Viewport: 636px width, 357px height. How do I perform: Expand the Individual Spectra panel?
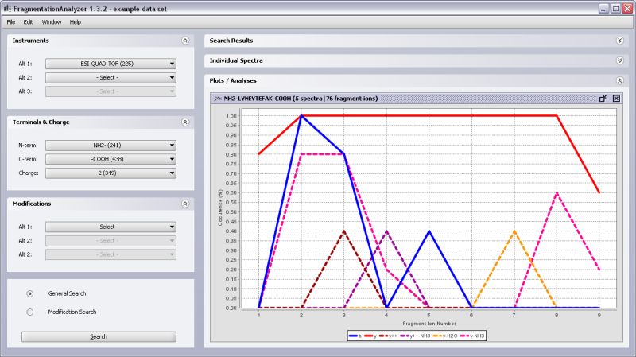[619, 60]
